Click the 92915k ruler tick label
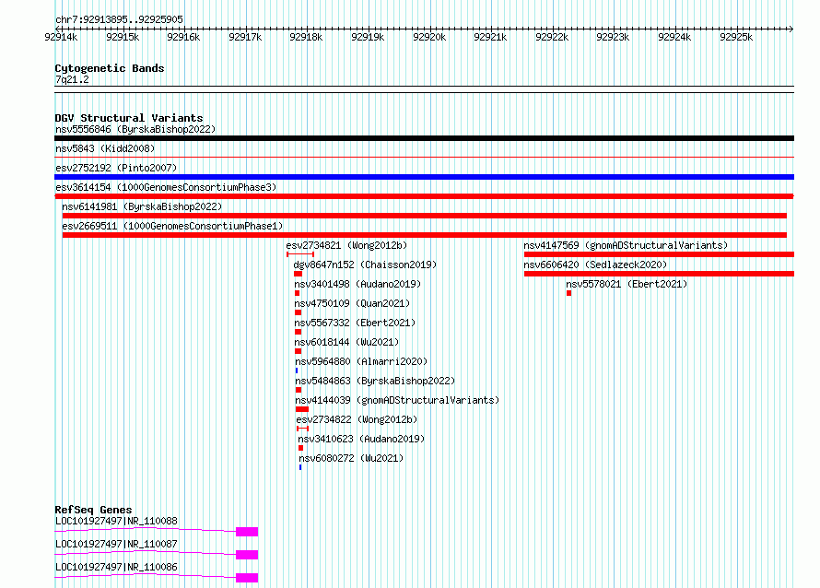 tap(123, 37)
